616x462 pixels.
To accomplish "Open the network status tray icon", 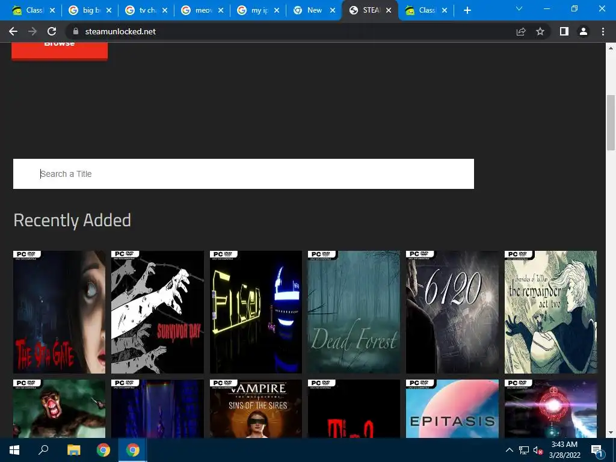I will point(524,450).
